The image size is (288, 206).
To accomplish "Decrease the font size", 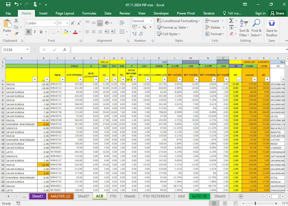I will coord(79,23).
